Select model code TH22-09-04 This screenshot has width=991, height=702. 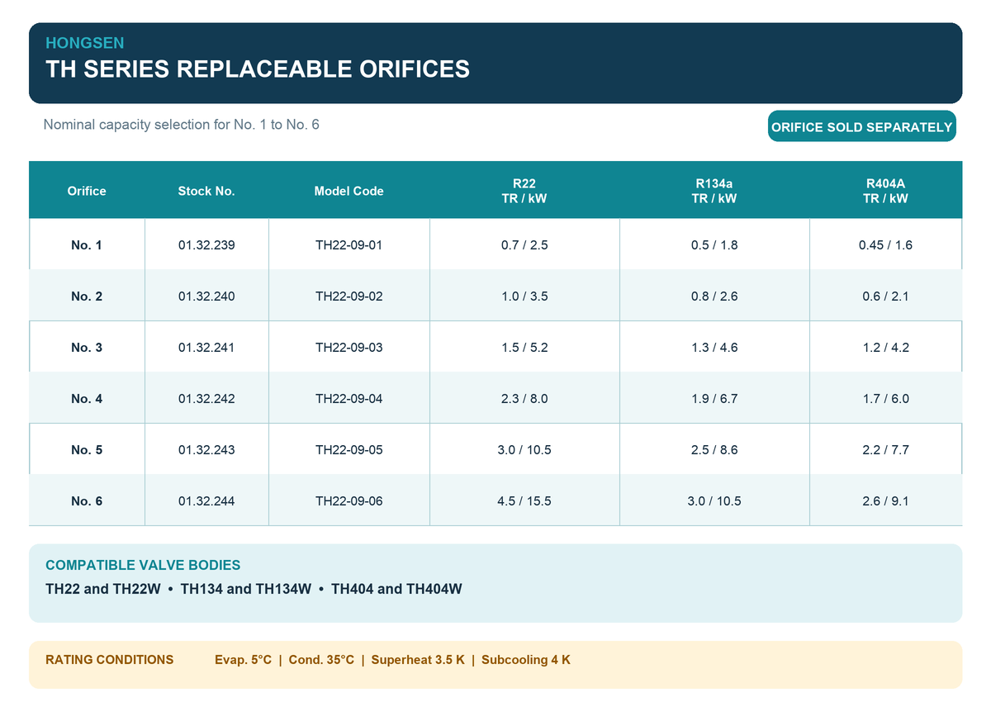coord(349,399)
